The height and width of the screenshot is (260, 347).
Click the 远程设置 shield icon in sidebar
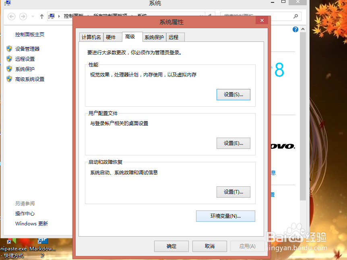coord(9,59)
